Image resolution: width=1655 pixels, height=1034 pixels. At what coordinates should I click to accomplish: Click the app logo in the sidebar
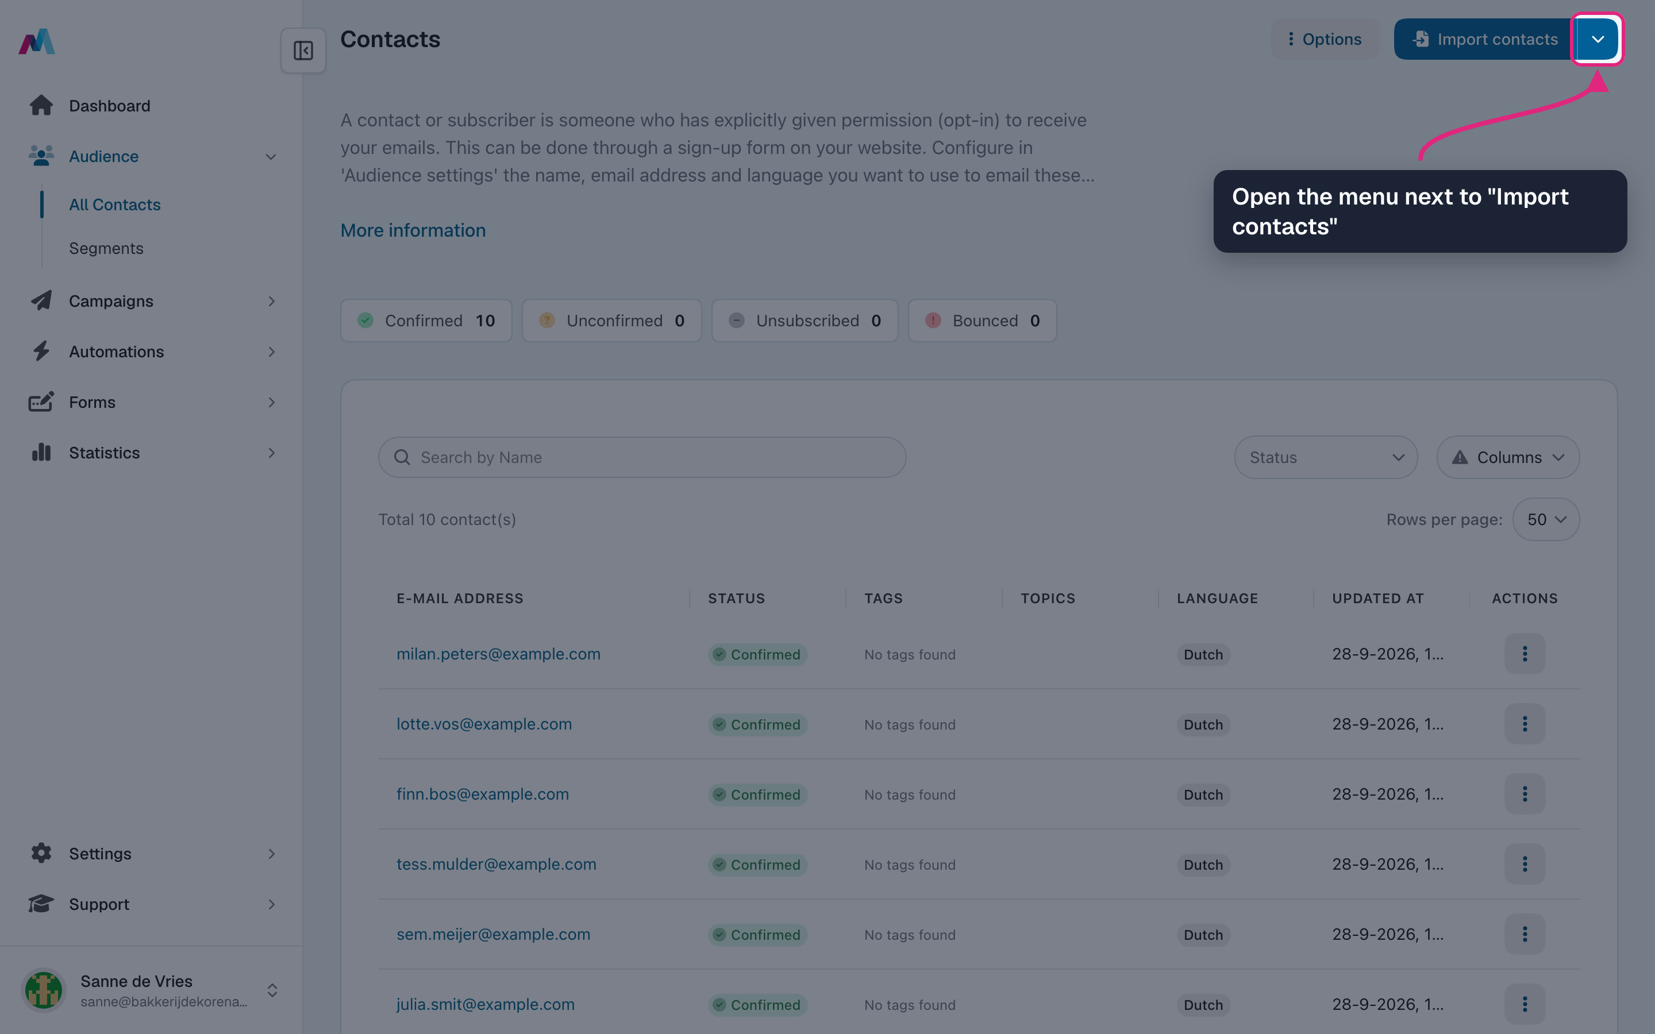pyautogui.click(x=37, y=42)
